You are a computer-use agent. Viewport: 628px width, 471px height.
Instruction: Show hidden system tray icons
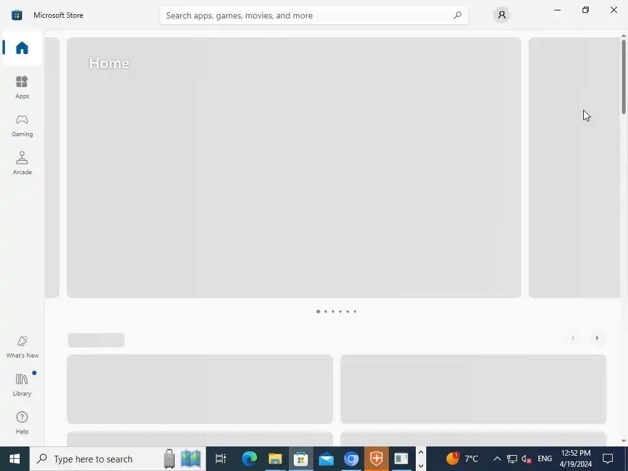coord(497,459)
